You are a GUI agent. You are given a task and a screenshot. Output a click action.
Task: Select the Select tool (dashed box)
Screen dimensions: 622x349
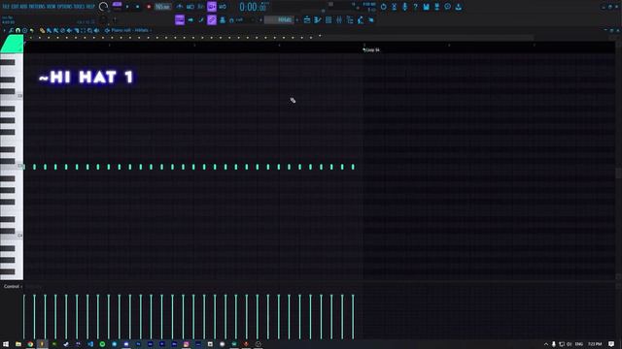83,30
